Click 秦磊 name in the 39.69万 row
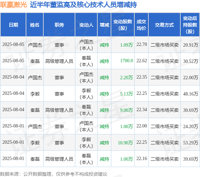This screenshot has height=177, width=200. click(x=35, y=159)
